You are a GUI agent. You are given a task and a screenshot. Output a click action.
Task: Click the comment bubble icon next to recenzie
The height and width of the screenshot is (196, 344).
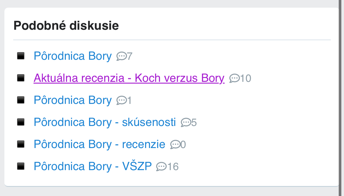pyautogui.click(x=175, y=144)
